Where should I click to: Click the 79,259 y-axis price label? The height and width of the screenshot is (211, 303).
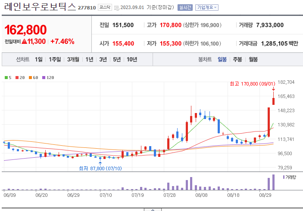[285, 168]
